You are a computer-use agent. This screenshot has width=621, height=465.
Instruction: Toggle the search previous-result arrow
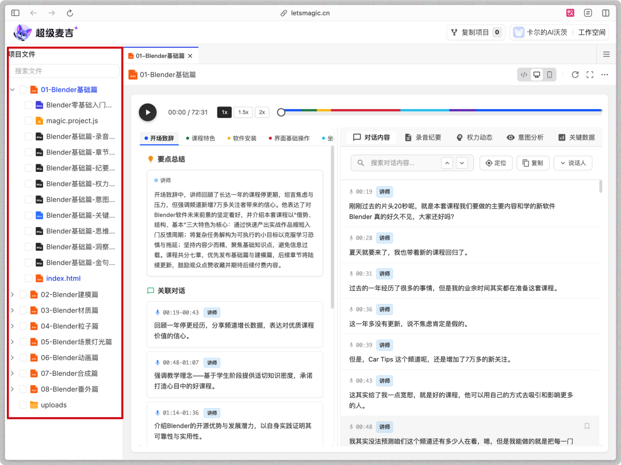(x=447, y=163)
